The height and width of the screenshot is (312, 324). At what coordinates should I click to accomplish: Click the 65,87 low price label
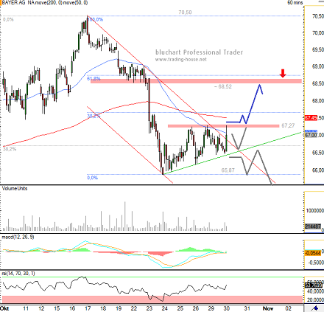pos(228,170)
